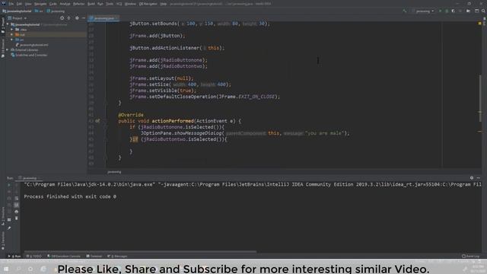487x274 pixels.
Task: Open the Build menu
Action: [x=91, y=4]
